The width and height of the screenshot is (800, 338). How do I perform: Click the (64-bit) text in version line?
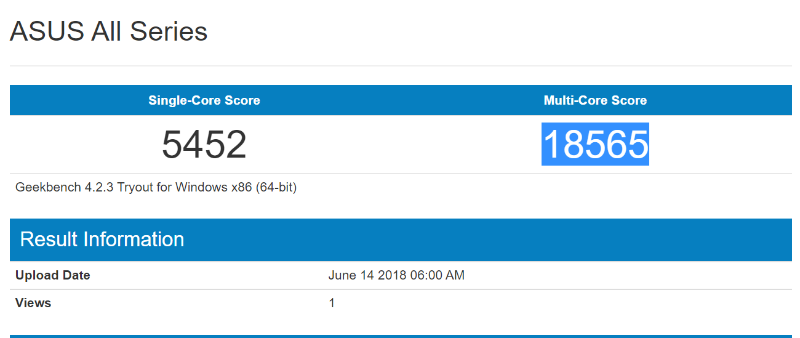tap(276, 187)
